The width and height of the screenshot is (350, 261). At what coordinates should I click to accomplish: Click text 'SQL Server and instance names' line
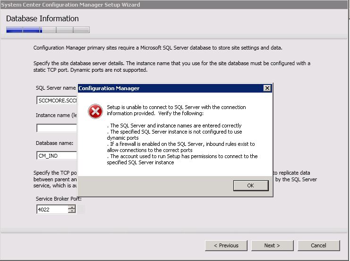174,126
